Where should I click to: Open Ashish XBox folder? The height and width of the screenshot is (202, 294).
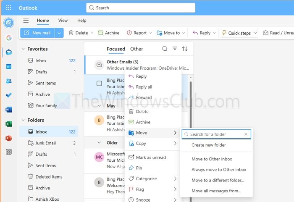point(49,199)
